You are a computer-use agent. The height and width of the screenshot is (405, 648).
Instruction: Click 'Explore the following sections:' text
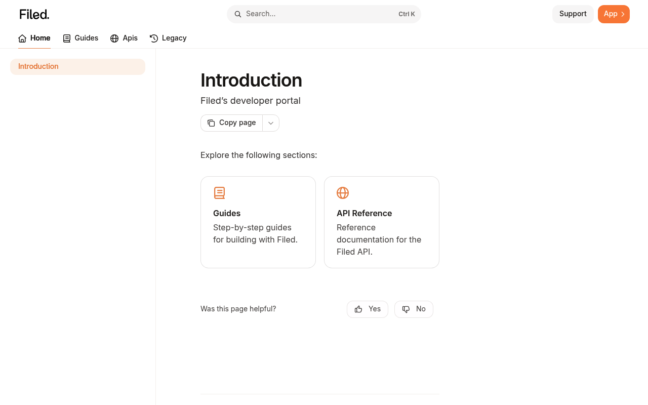[259, 155]
